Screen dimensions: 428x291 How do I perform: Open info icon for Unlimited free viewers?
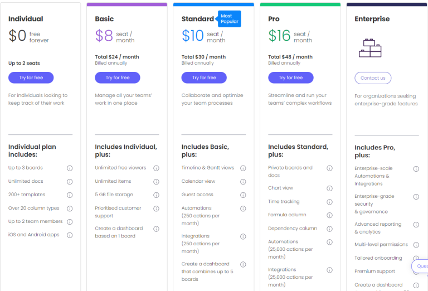coord(156,168)
